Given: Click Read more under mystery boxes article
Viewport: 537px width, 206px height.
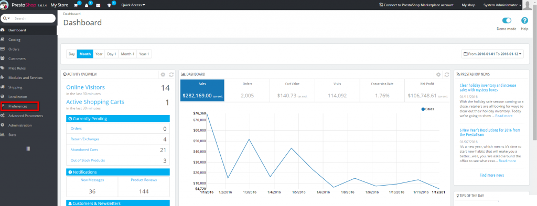Looking at the screenshot, I should click(504, 116).
